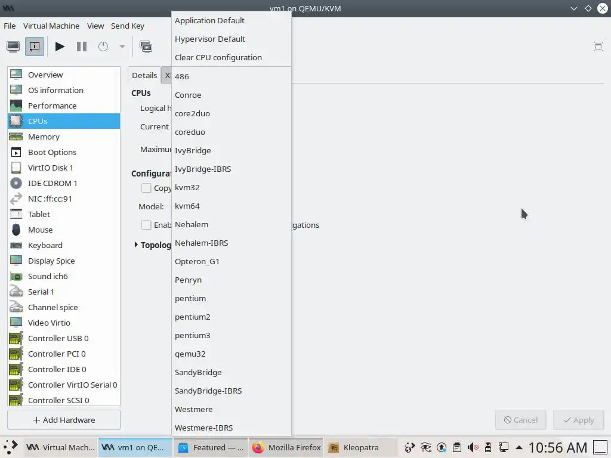611x458 pixels.
Task: Open Boot Options entry
Action: pyautogui.click(x=64, y=152)
